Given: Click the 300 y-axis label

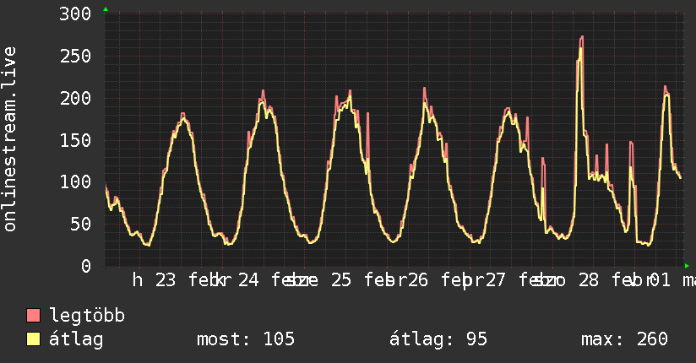Looking at the screenshot, I should tap(75, 14).
